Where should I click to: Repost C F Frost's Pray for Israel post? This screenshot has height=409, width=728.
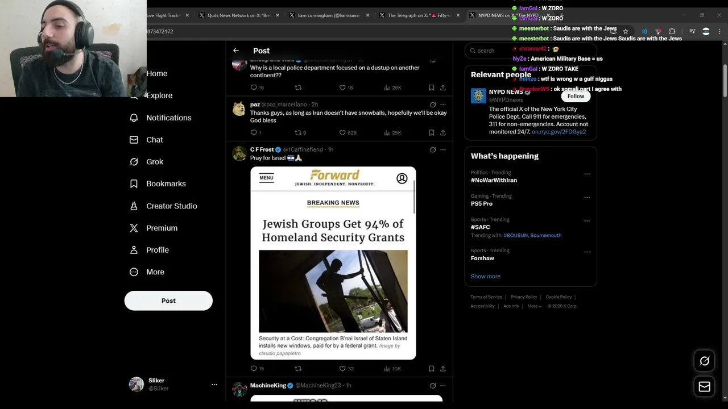[297, 369]
